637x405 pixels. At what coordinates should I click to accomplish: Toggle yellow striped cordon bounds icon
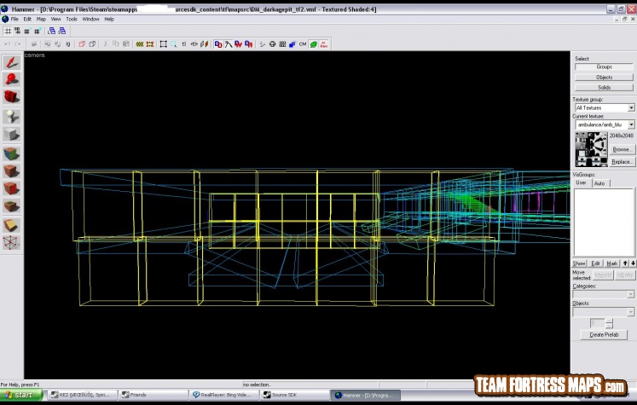(x=140, y=44)
